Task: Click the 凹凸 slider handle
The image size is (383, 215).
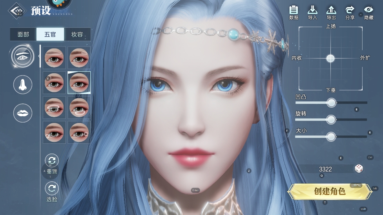Action: pos(332,103)
